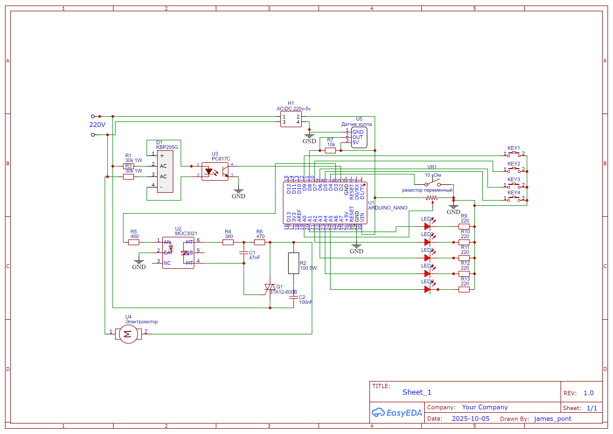The width and height of the screenshot is (613, 434).
Task: Select the BTA12-600B triac Q1 symbol
Action: (270, 287)
